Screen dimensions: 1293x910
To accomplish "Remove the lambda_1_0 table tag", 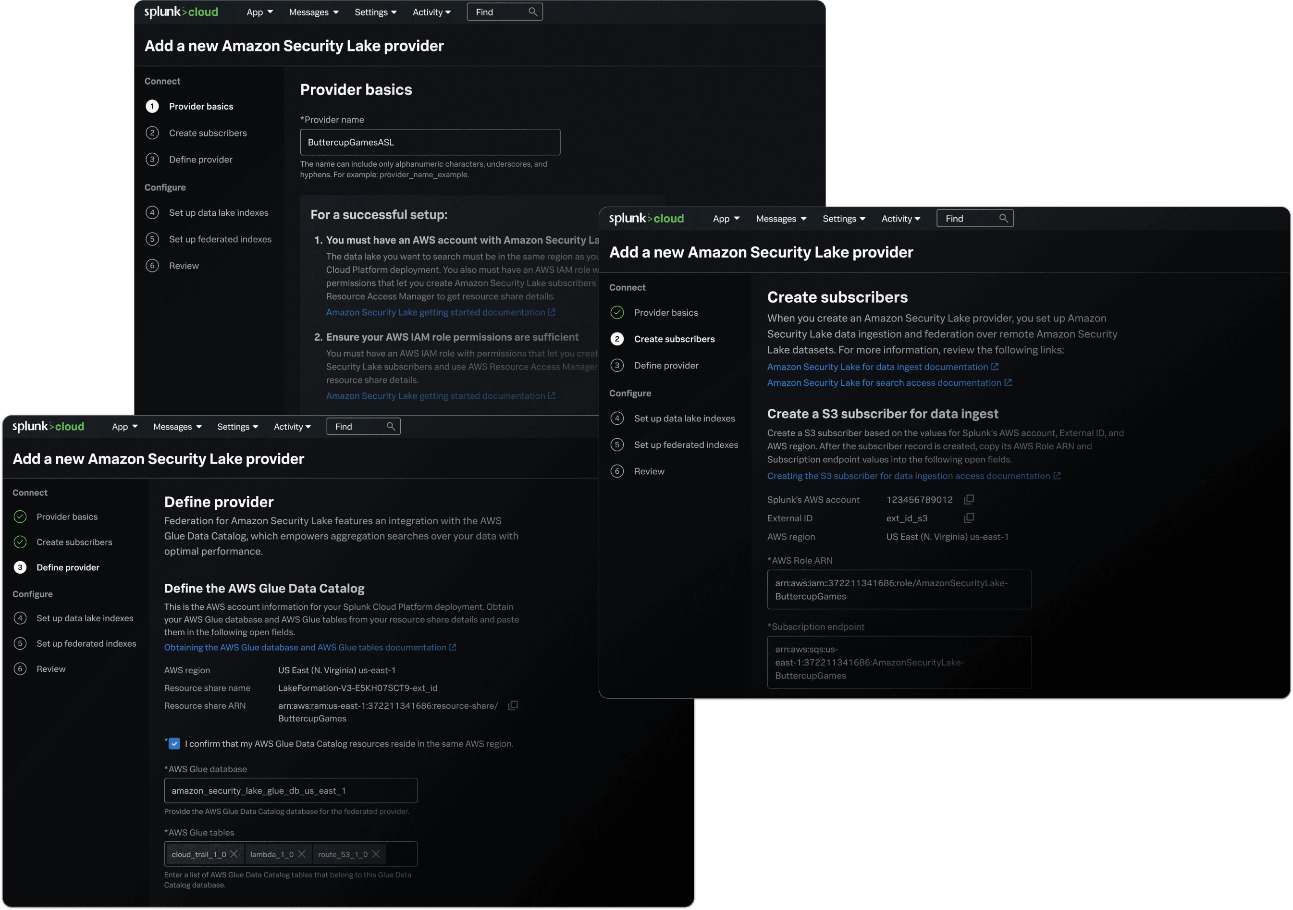I will (302, 854).
